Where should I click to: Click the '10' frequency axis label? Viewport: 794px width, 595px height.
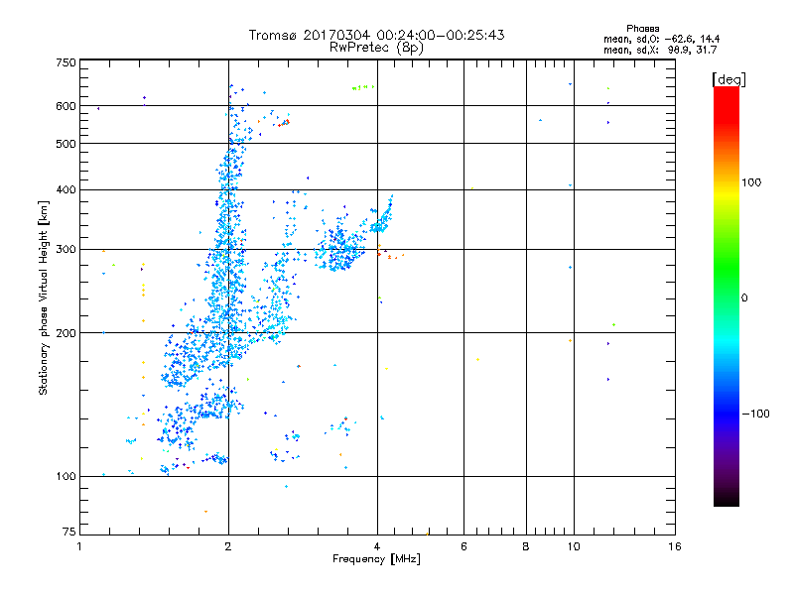574,547
